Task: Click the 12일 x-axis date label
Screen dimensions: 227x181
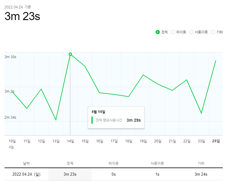Action: click(41, 141)
